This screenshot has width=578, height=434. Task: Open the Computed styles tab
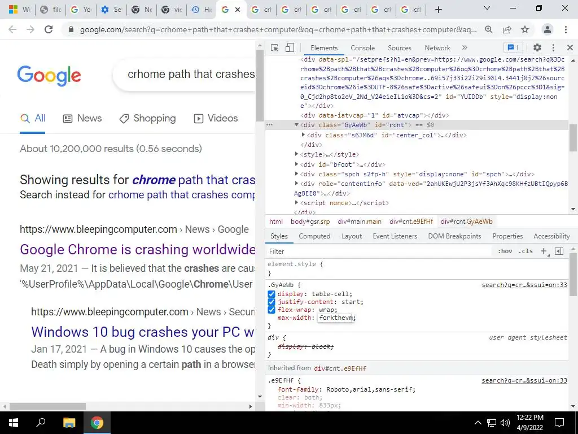(314, 236)
